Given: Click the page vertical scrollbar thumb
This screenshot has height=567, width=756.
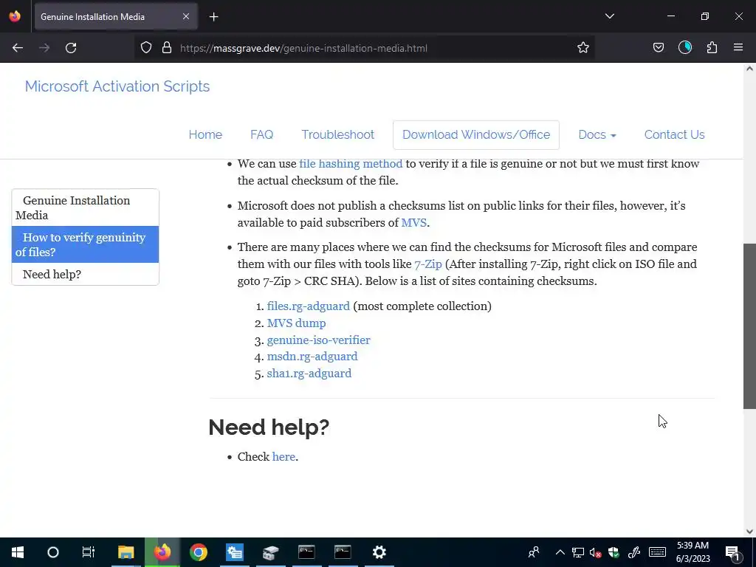Looking at the screenshot, I should tap(749, 326).
